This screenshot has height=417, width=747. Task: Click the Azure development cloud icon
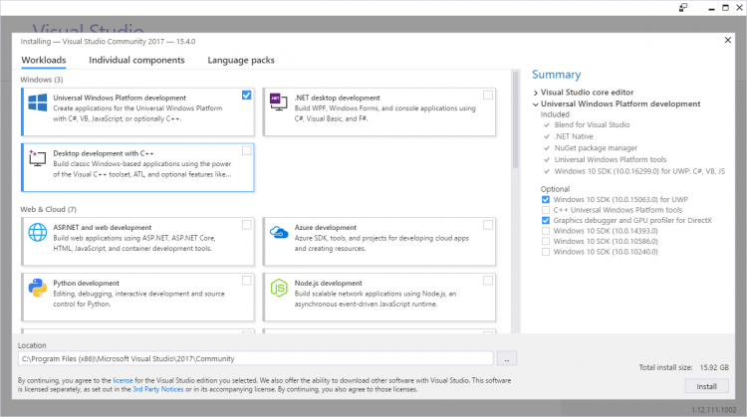pos(279,232)
